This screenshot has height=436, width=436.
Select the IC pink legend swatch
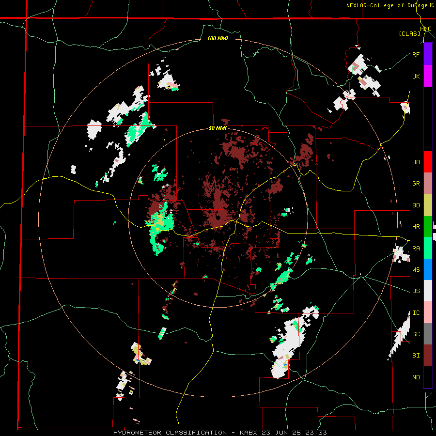click(428, 312)
